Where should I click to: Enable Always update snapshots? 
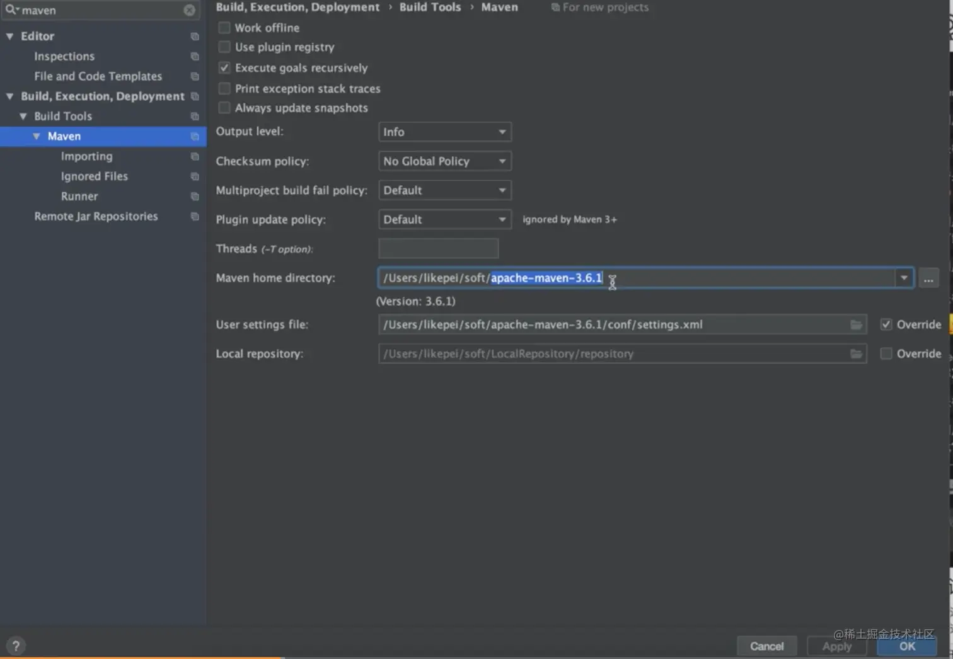[x=224, y=108]
